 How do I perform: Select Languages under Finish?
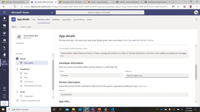(x=28, y=96)
